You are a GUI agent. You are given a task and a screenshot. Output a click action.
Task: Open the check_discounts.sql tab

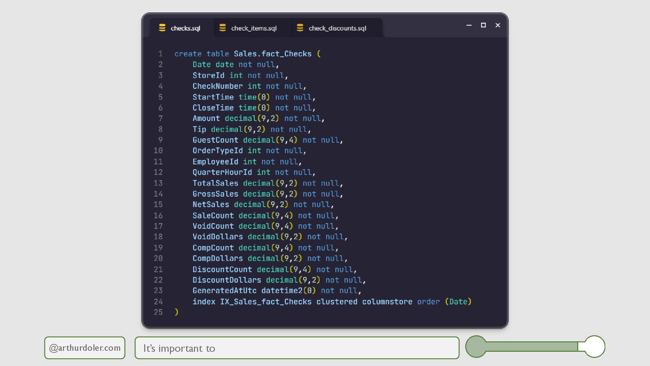337,28
